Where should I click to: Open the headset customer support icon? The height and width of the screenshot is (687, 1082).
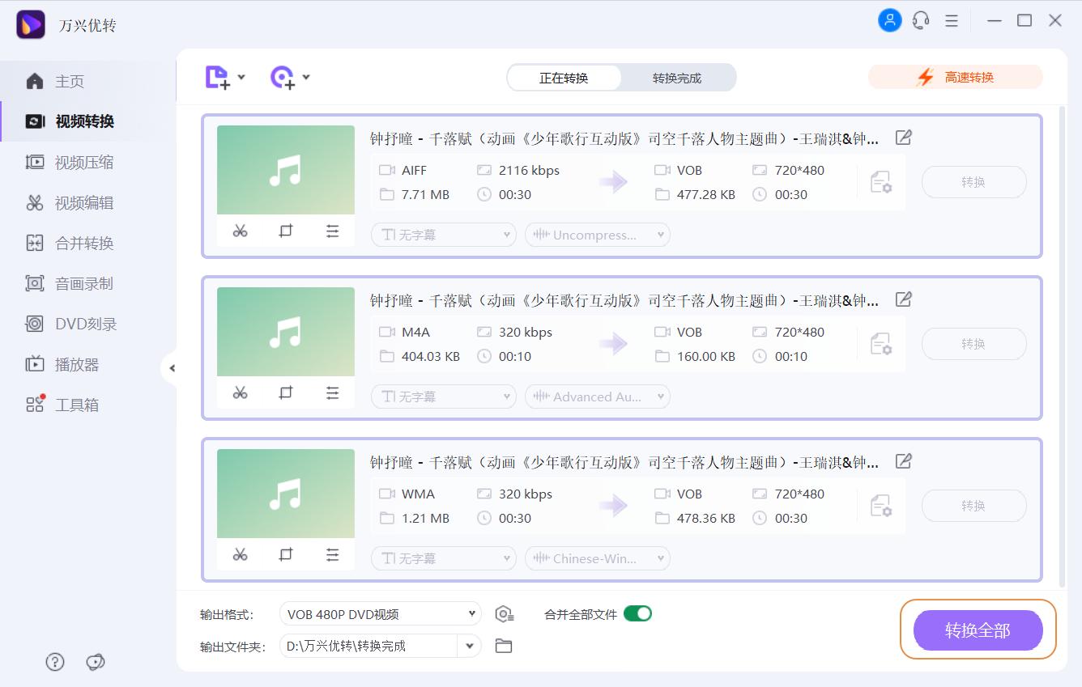click(921, 20)
